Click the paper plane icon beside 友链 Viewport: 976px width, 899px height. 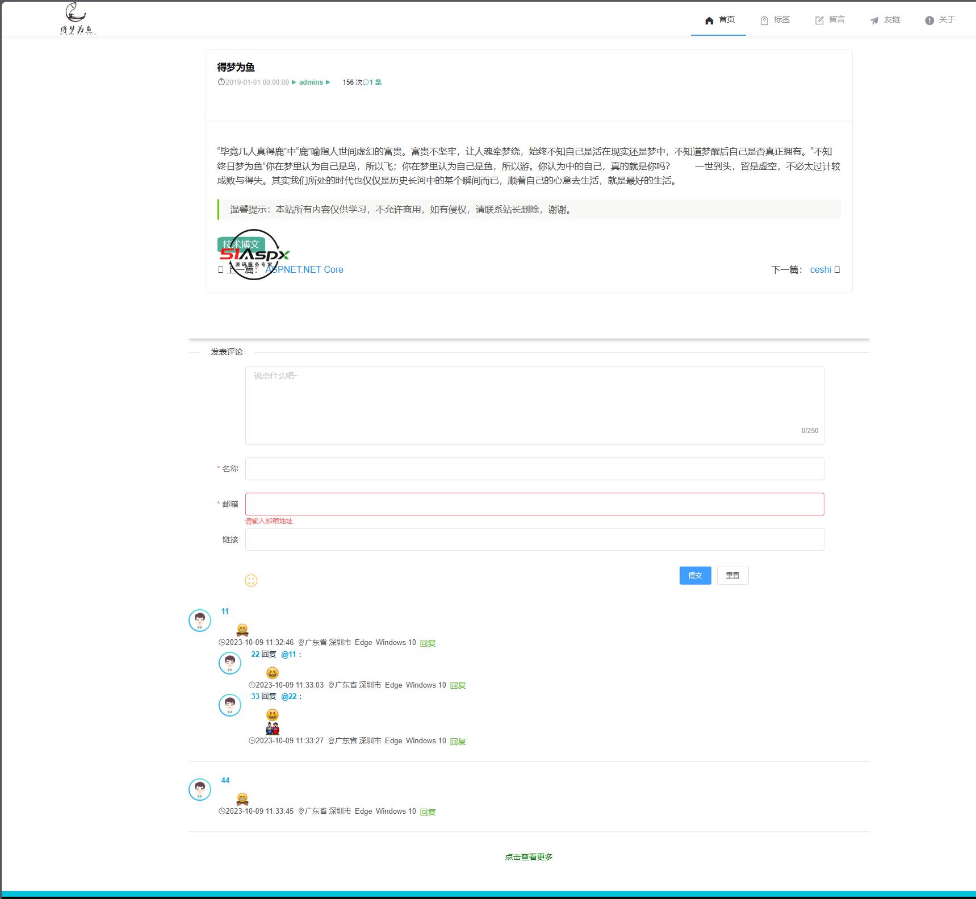tap(874, 20)
